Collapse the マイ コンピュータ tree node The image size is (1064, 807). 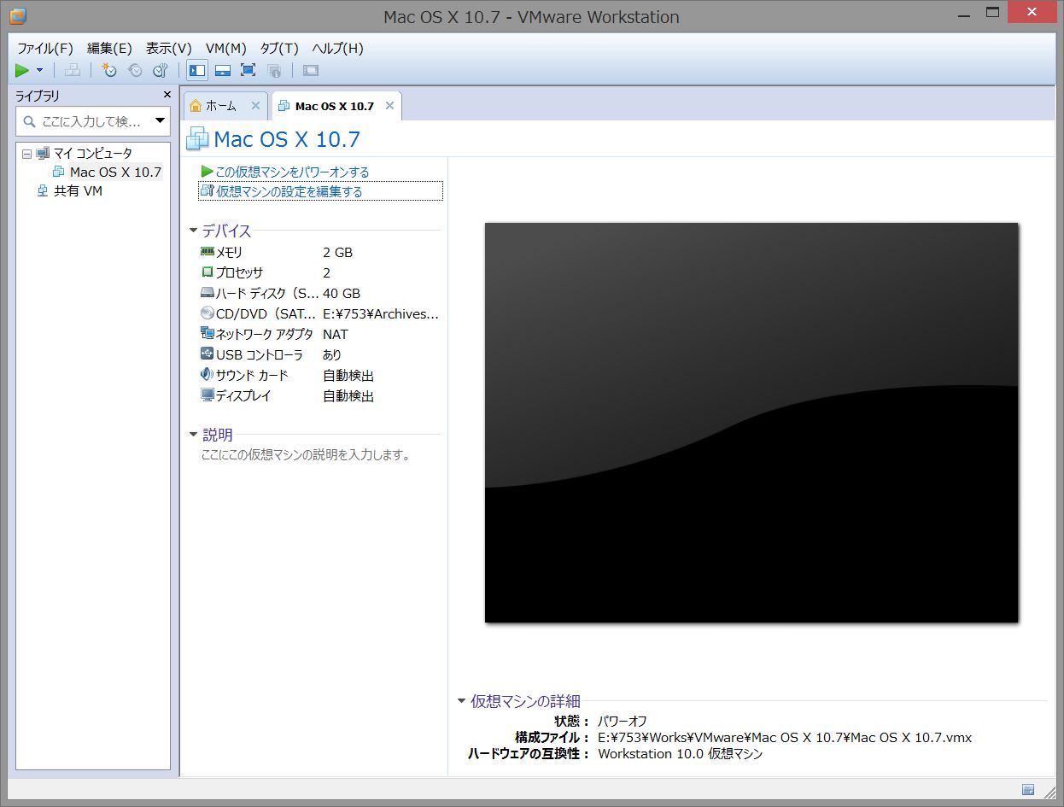click(26, 154)
